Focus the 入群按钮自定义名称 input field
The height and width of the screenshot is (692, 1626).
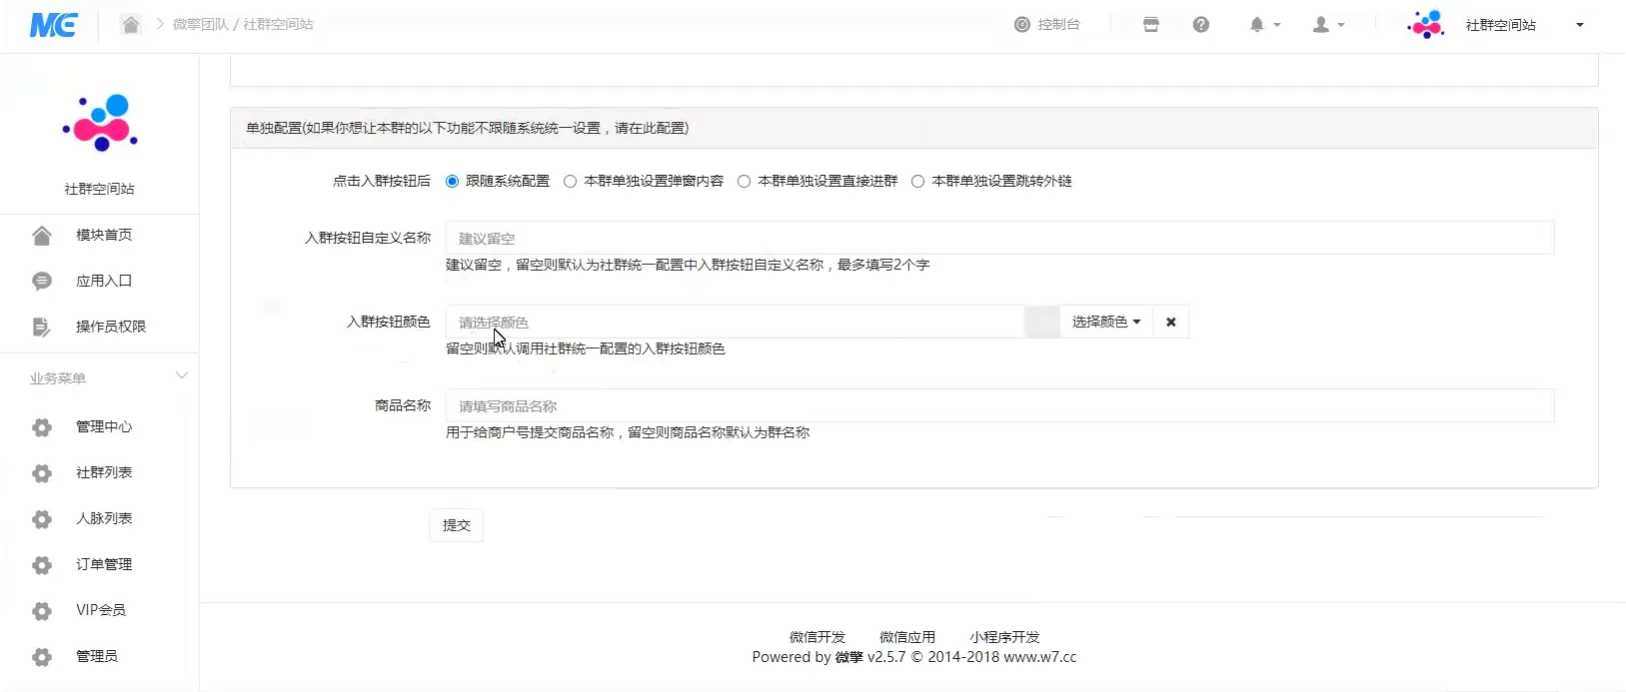click(999, 239)
